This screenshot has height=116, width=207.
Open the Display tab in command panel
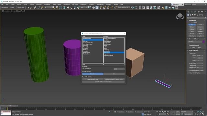(202, 12)
